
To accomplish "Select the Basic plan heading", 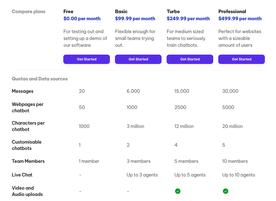I will (x=121, y=11).
